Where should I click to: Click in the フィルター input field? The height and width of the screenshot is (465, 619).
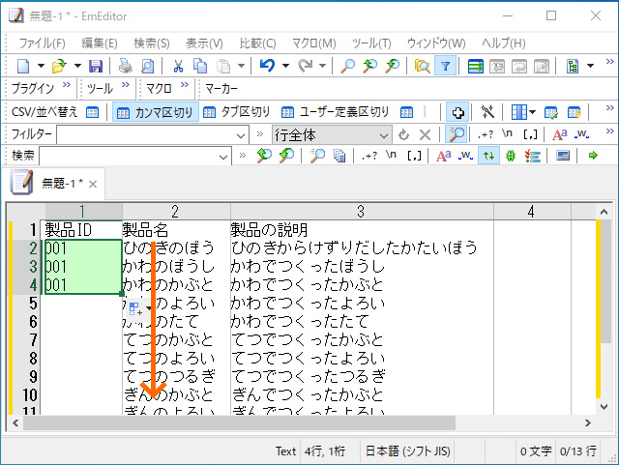146,135
